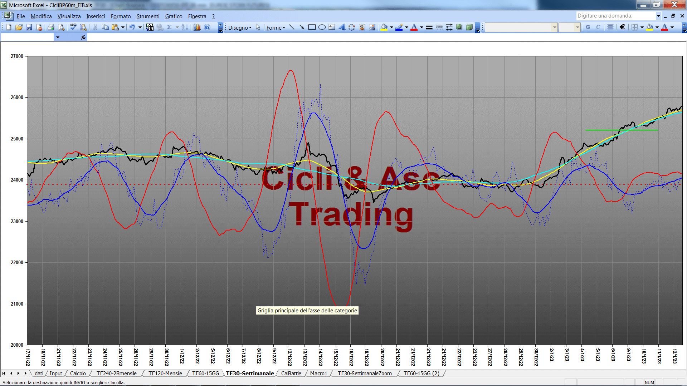Insert Diagram or Organization Chart
The height and width of the screenshot is (386, 687).
(x=352, y=27)
